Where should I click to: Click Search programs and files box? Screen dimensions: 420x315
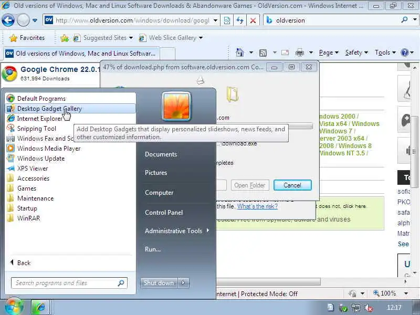(69, 283)
